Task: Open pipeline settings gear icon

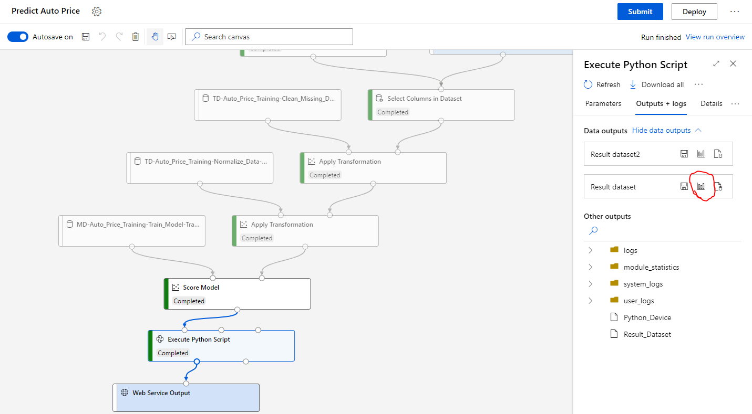Action: pos(97,12)
